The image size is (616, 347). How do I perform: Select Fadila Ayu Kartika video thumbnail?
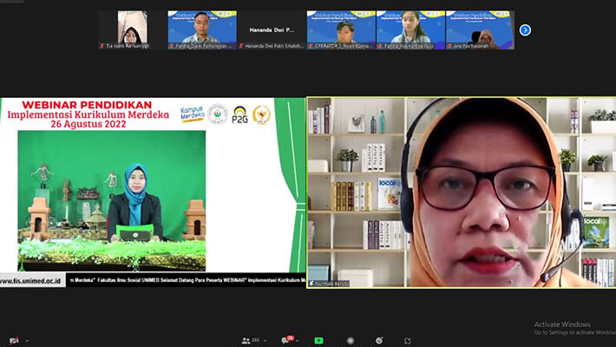(x=410, y=29)
